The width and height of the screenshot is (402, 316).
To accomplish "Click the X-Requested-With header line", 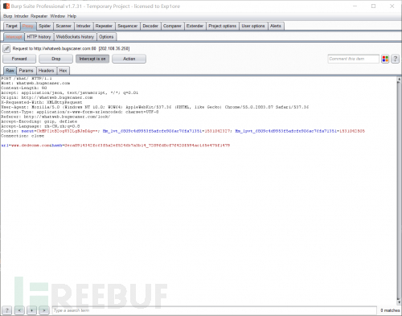I will [42, 102].
